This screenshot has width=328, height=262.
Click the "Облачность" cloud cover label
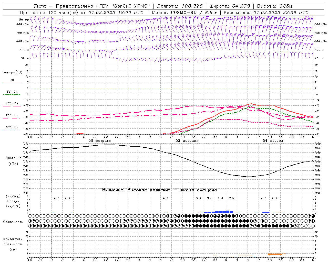point(13,222)
